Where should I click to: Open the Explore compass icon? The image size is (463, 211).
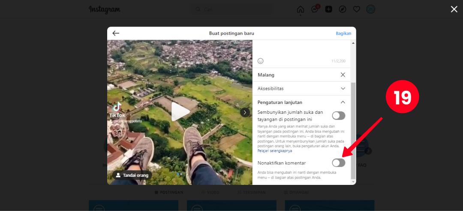(343, 9)
